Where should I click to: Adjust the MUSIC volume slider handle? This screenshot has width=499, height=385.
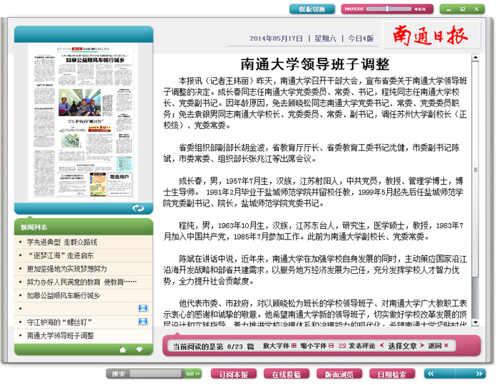pos(387,9)
